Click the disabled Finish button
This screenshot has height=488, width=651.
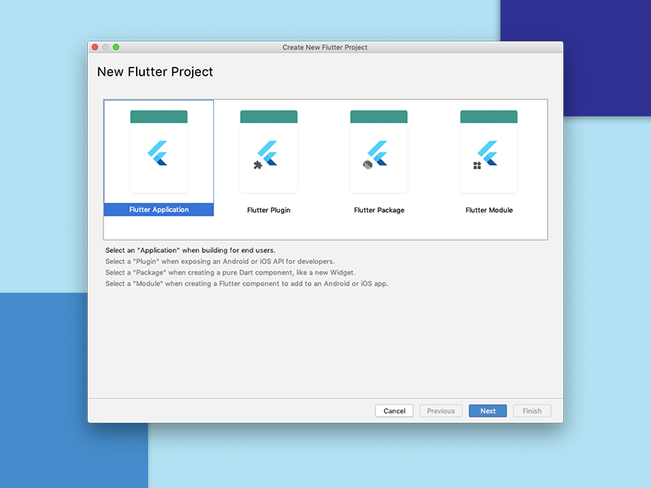coord(532,411)
